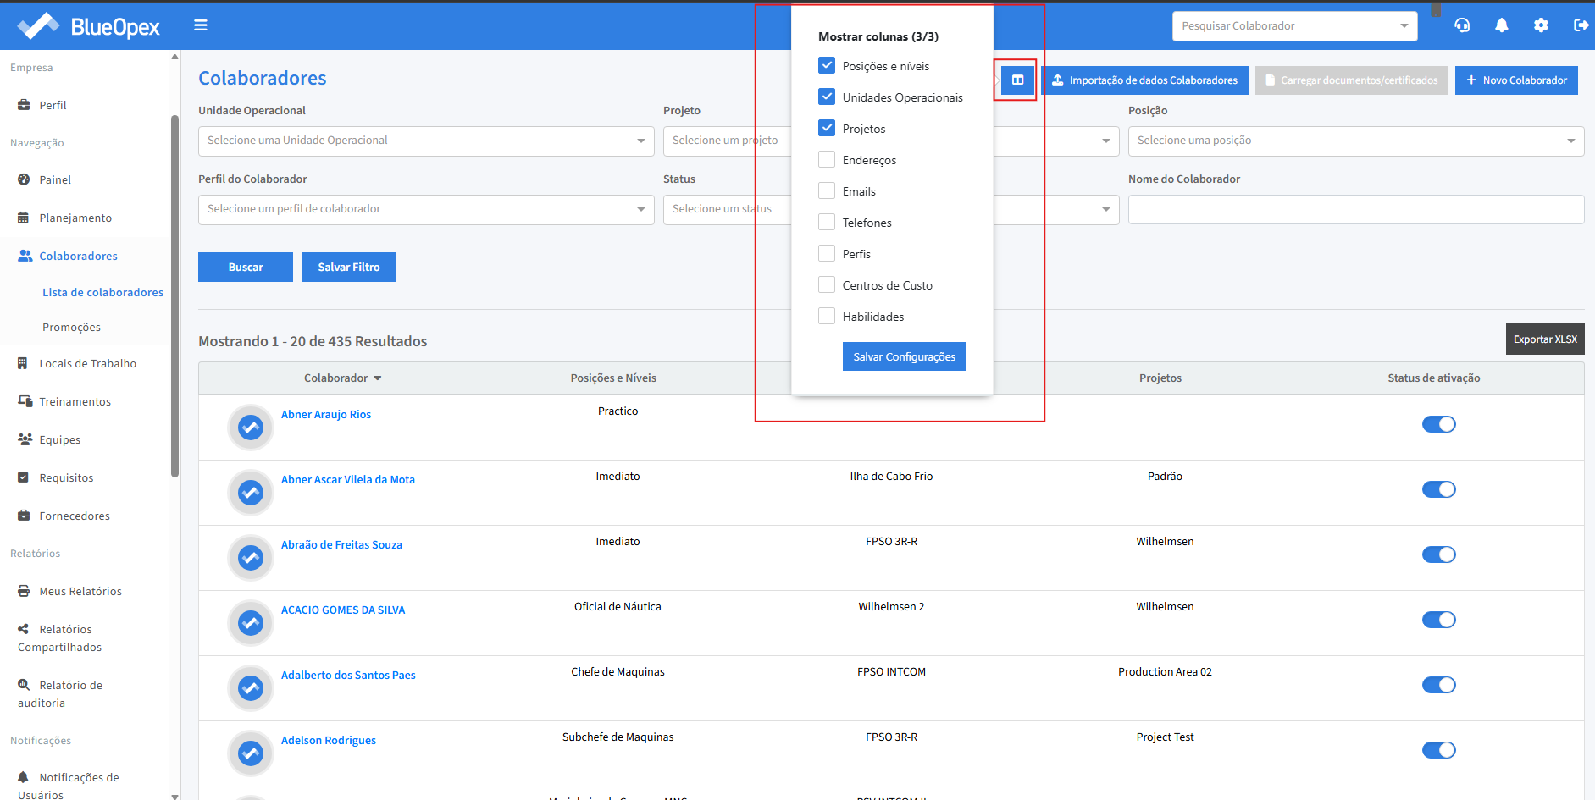Open Treinamentos in the sidebar

(75, 401)
